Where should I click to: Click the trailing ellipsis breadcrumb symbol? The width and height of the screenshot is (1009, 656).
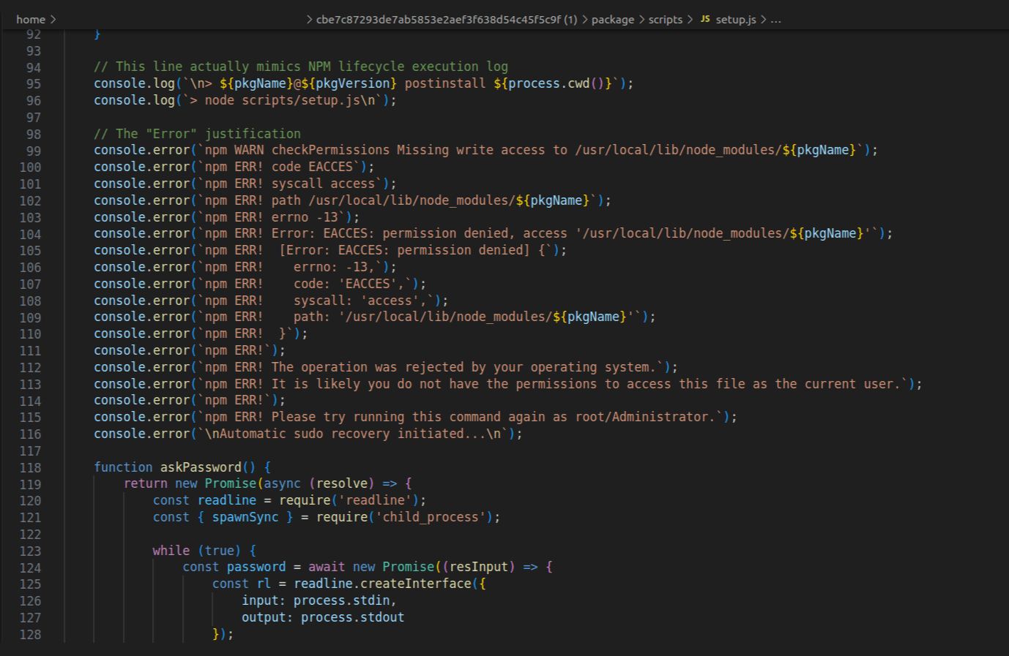click(776, 20)
